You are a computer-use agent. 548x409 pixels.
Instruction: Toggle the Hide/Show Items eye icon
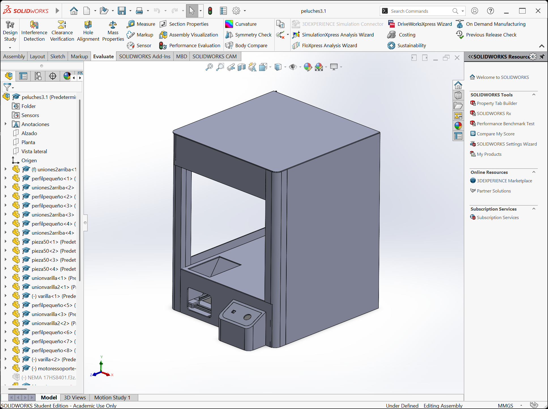(293, 67)
